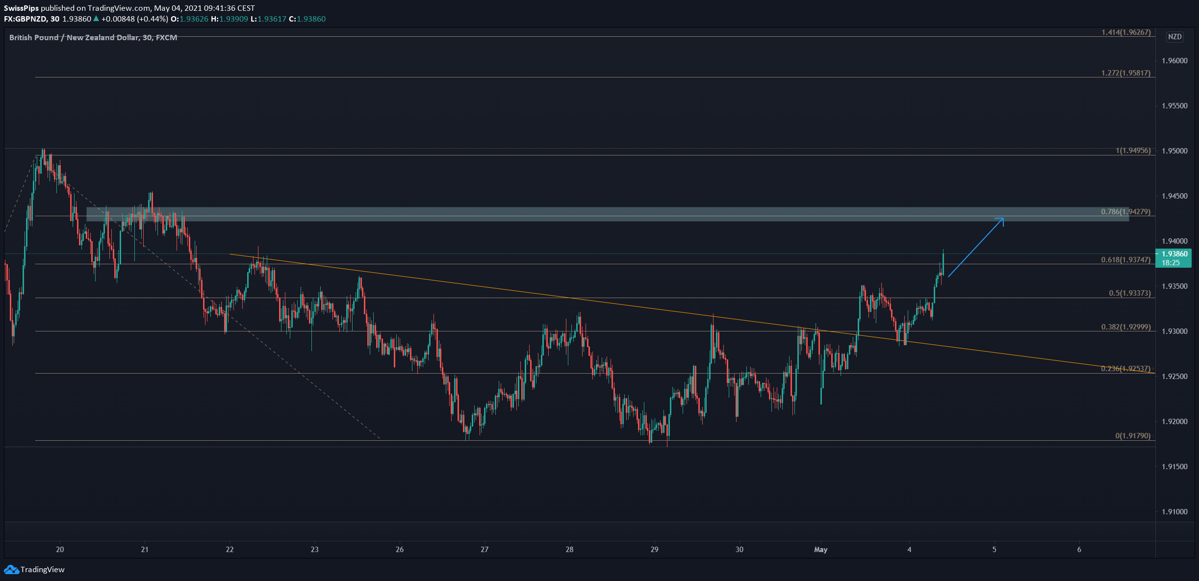
Task: Click the SwissPips author name
Action: click(21, 8)
